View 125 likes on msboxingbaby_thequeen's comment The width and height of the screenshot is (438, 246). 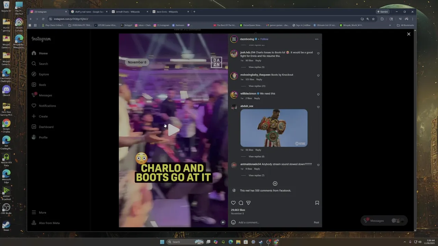249,80
